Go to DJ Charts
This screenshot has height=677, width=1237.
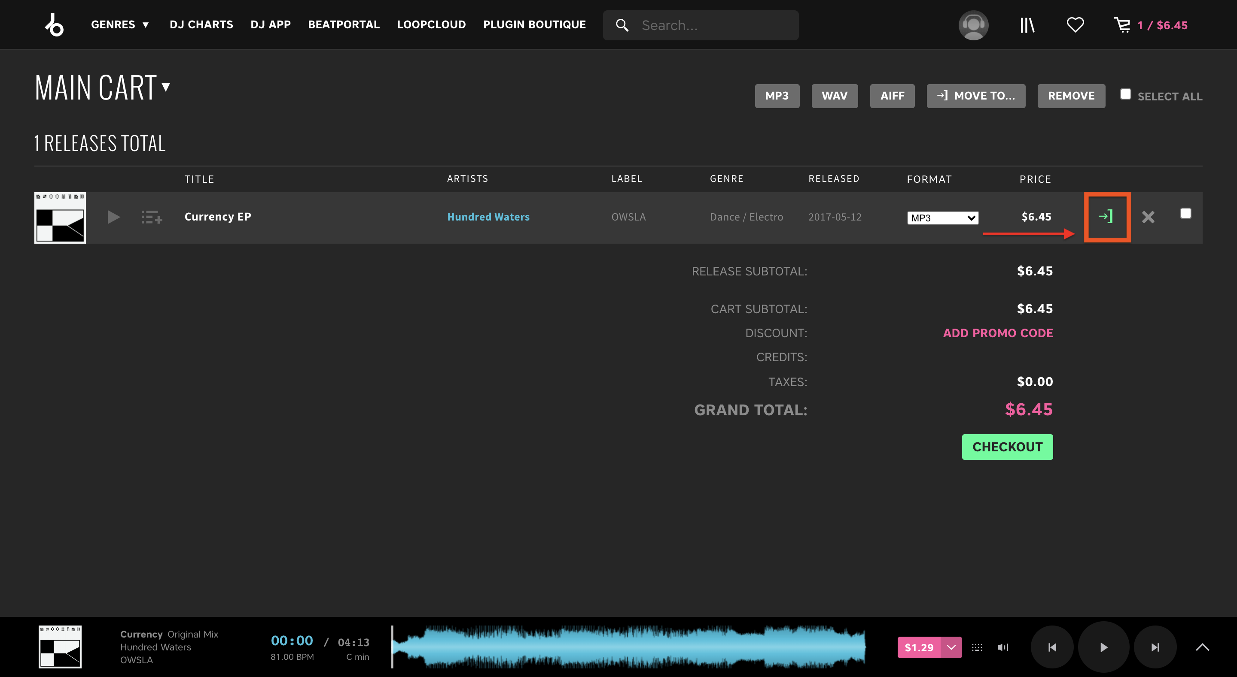tap(201, 24)
